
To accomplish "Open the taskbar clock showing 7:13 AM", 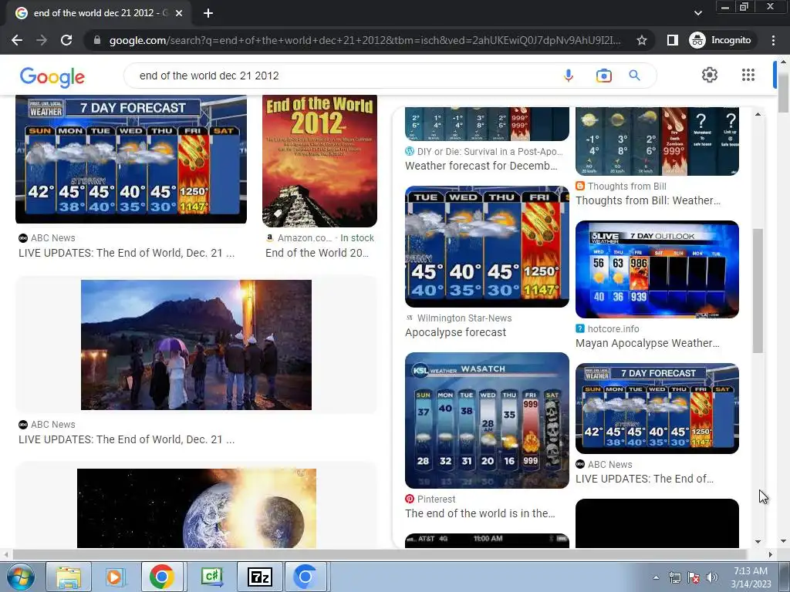I will coord(751,577).
